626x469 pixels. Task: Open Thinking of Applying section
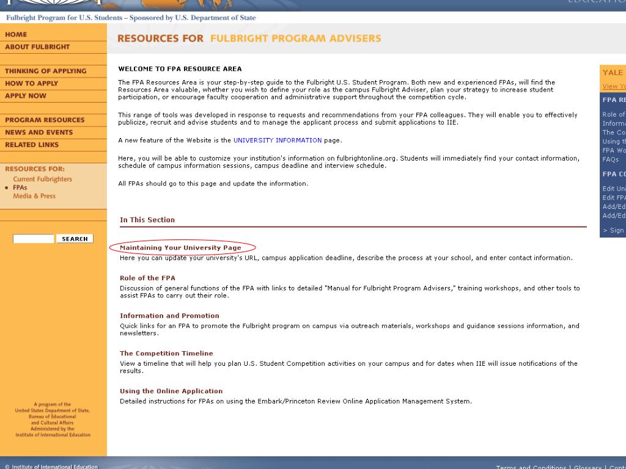[x=45, y=71]
